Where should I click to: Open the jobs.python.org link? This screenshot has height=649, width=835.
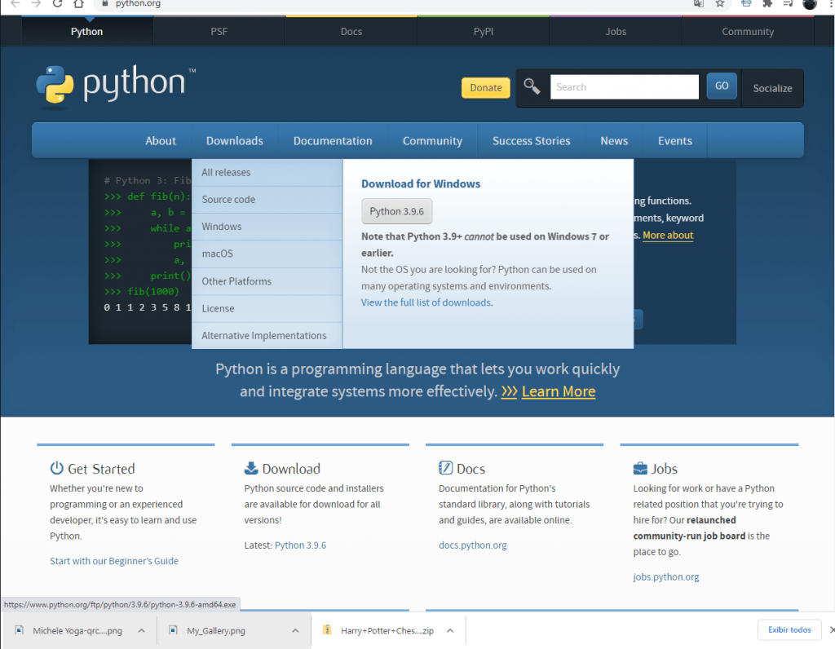[x=666, y=577]
